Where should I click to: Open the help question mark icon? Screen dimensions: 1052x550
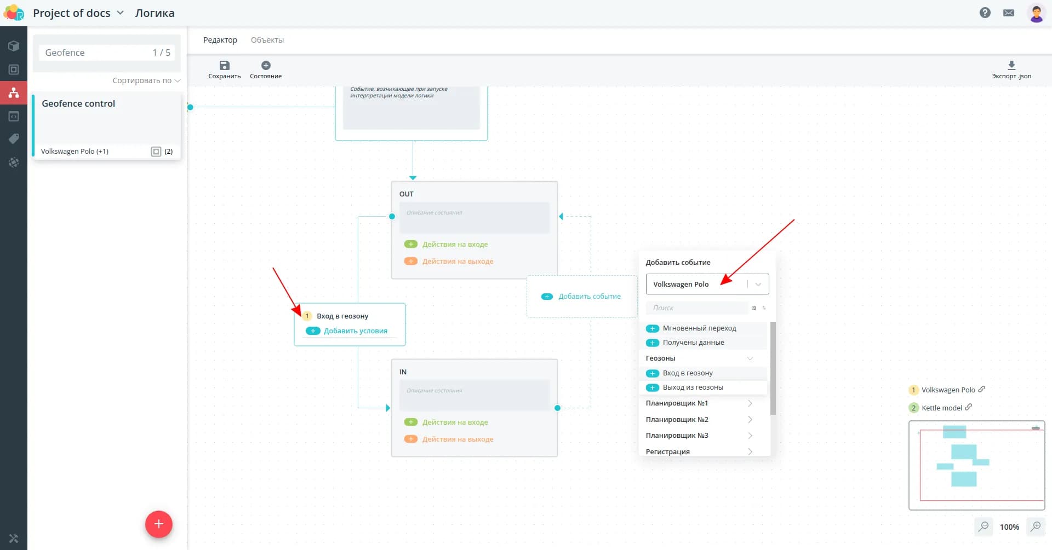coord(985,13)
